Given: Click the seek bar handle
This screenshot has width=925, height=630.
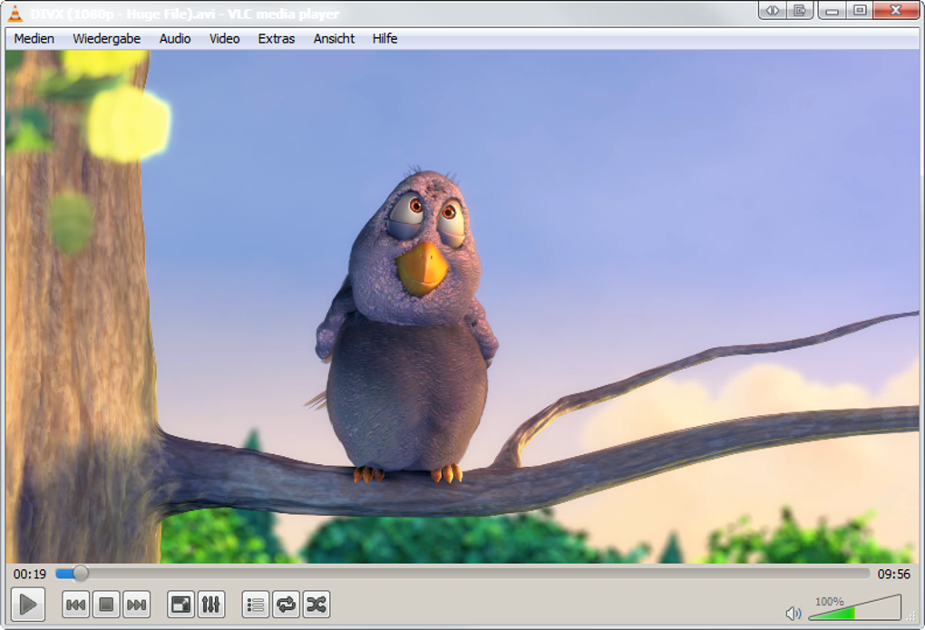Looking at the screenshot, I should click(x=81, y=573).
